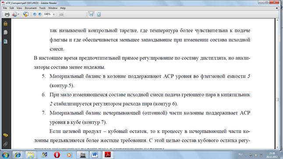The height and width of the screenshot is (159, 283).
Task: Open the Bookmarks panel in sidebar
Action: 6,41
